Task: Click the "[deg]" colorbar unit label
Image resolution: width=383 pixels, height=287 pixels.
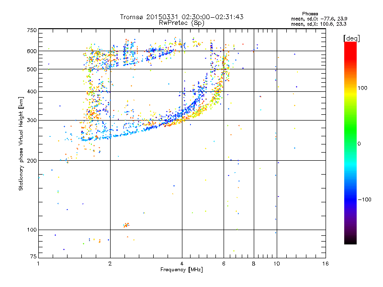Action: click(x=351, y=38)
